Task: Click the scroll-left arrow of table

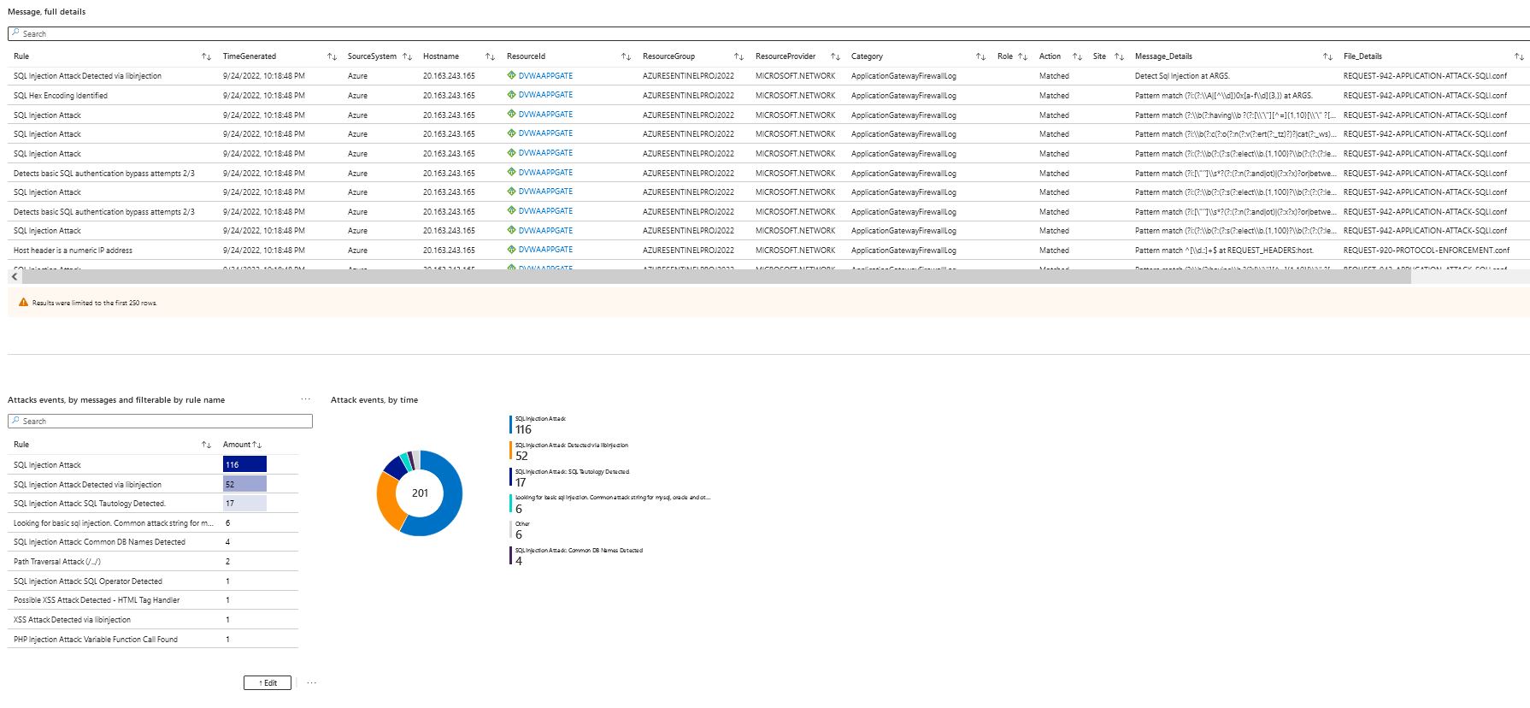Action: click(15, 277)
